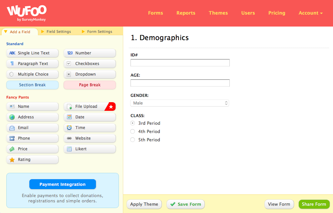Add a Rating field
The width and height of the screenshot is (333, 213).
click(33, 160)
